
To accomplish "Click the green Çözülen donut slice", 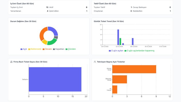I will pos(52,42).
